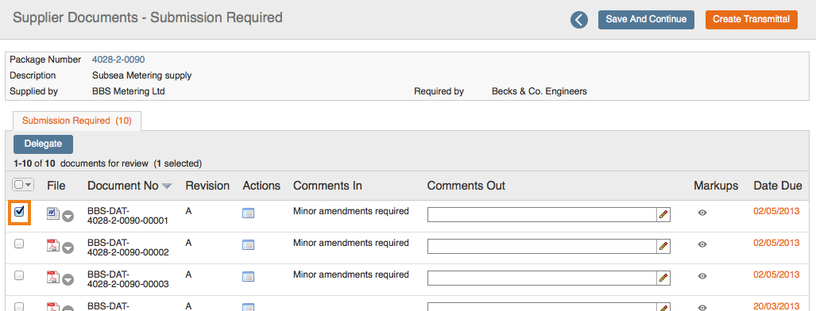The width and height of the screenshot is (816, 311).
Task: Click pencil edit icon for document 00002 comments
Action: [663, 246]
